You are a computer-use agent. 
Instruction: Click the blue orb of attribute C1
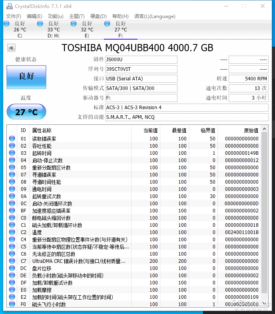pyautogui.click(x=12, y=225)
